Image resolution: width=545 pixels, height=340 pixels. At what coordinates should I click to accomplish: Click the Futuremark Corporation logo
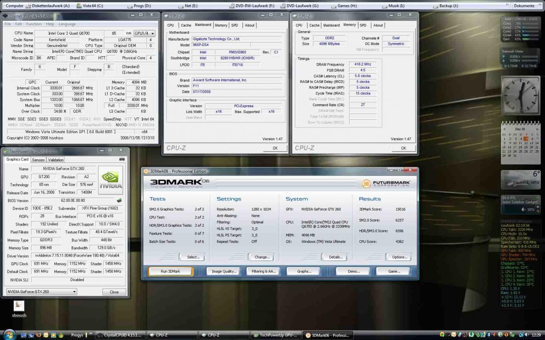pos(386,184)
